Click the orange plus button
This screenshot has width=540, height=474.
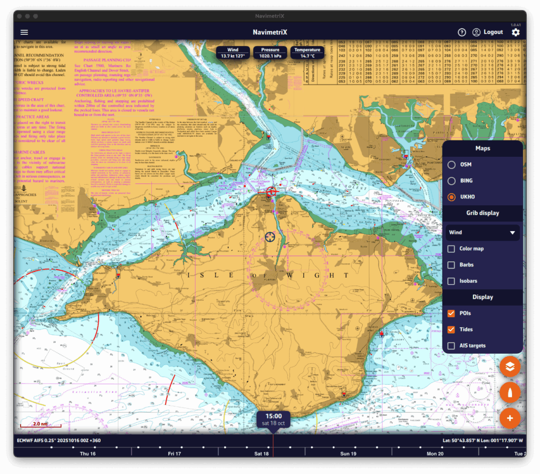click(510, 419)
